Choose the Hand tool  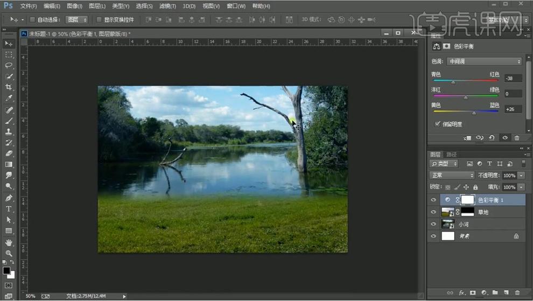9,242
